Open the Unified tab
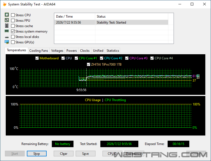The width and height of the screenshot is (211, 161). click(98, 51)
